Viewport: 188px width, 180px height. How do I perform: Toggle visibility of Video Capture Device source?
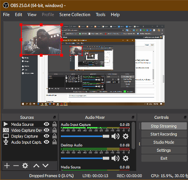pos(46,130)
